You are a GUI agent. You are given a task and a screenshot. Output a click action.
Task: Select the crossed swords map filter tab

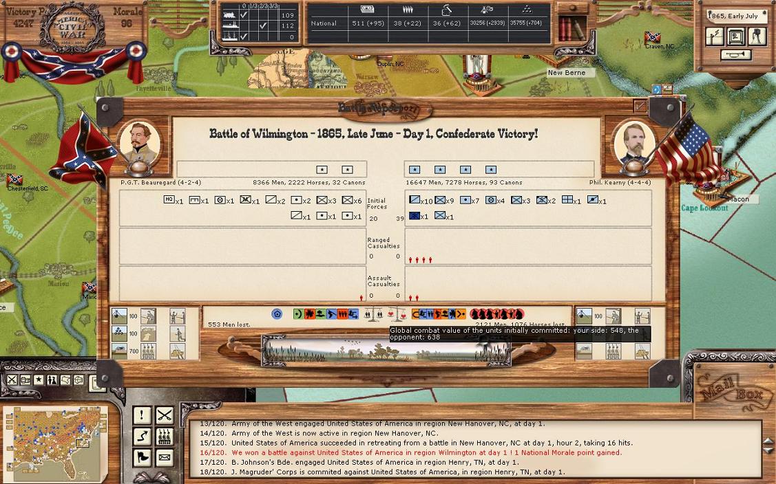point(12,380)
